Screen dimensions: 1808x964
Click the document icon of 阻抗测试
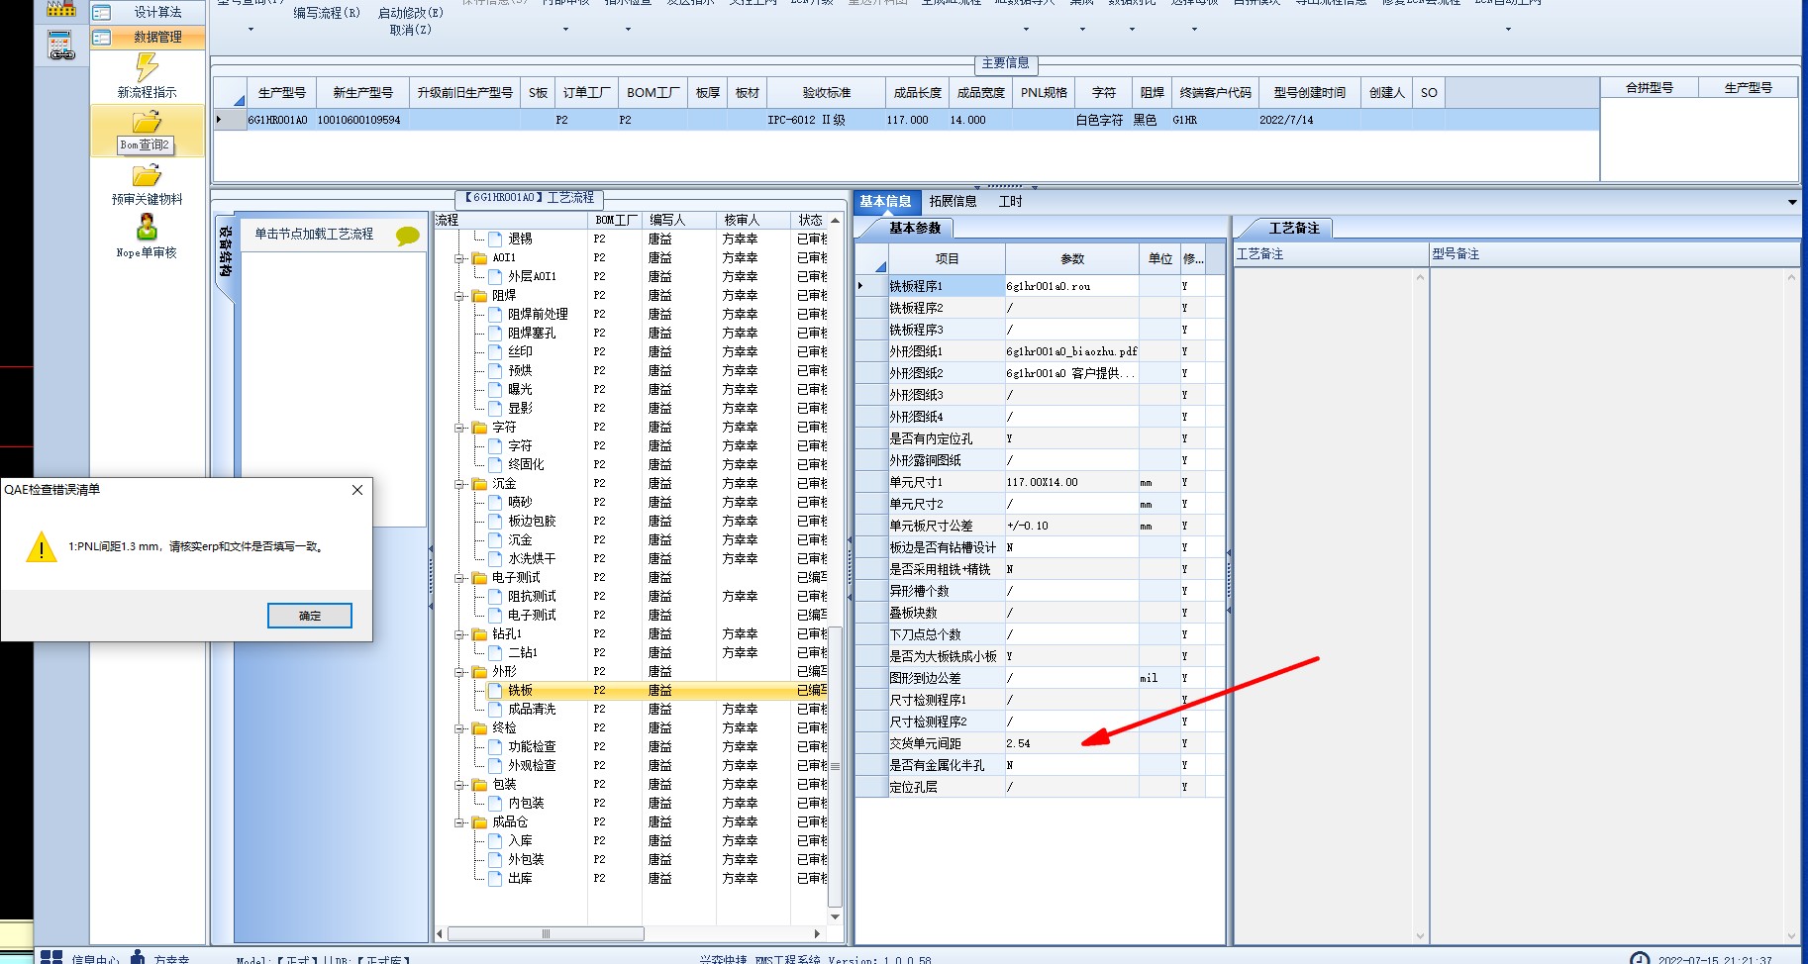click(x=496, y=596)
